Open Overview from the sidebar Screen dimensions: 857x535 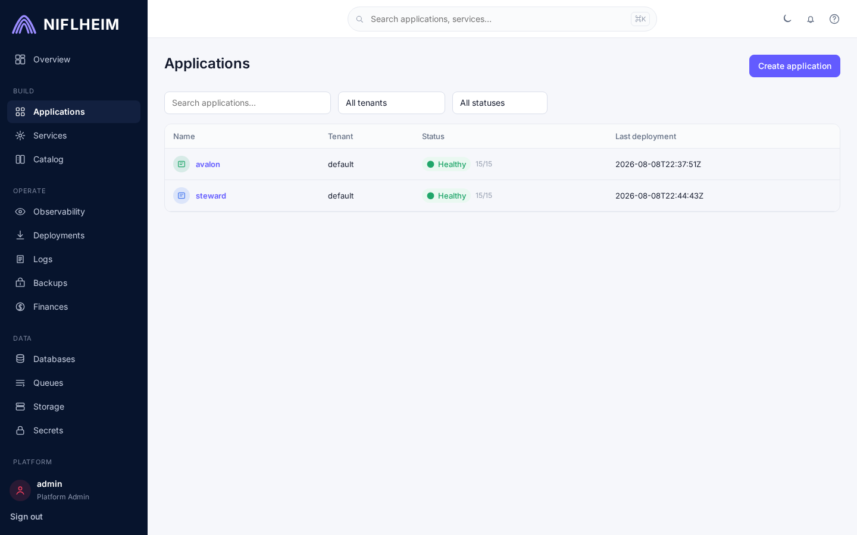point(74,59)
